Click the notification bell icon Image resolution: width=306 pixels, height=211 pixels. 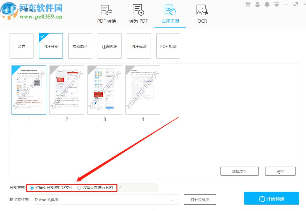point(267,4)
